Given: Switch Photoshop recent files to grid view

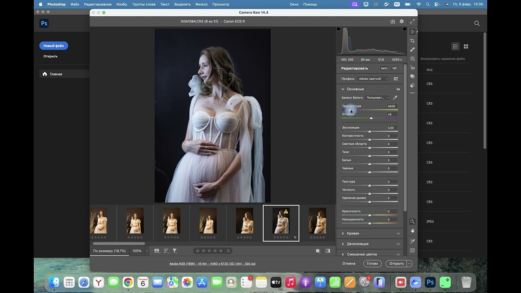Looking at the screenshot, I should pyautogui.click(x=466, y=46).
